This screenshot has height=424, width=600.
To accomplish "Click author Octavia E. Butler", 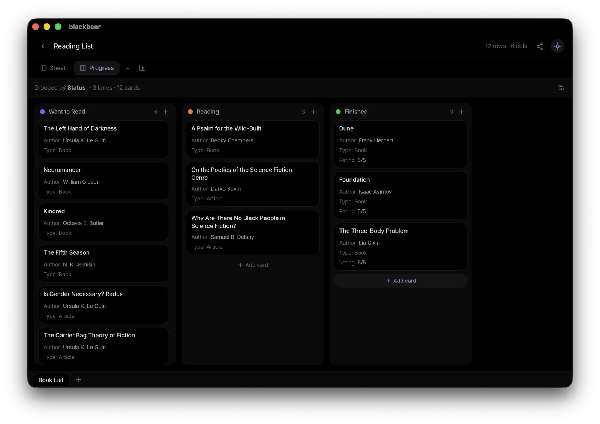I will click(83, 223).
